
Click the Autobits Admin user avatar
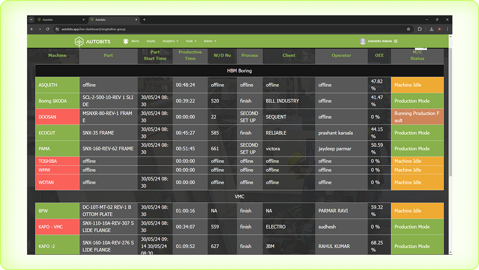363,41
